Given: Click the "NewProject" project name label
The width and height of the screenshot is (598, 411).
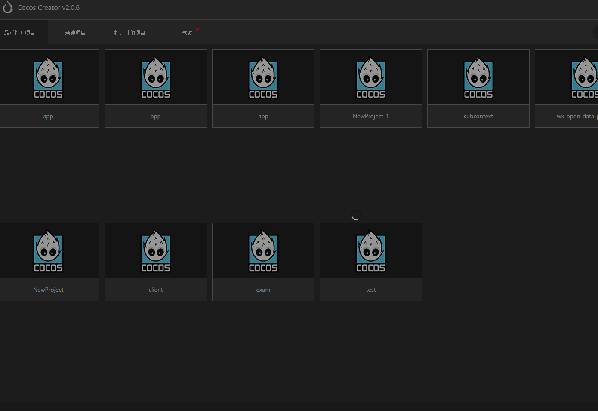Looking at the screenshot, I should (x=48, y=290).
